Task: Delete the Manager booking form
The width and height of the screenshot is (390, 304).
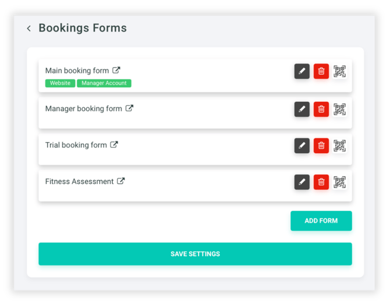Action: pyautogui.click(x=321, y=109)
